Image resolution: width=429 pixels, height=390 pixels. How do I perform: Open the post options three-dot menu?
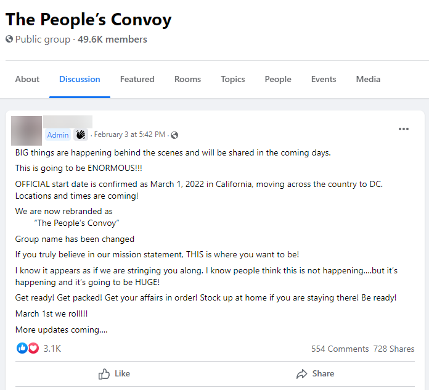click(x=404, y=129)
